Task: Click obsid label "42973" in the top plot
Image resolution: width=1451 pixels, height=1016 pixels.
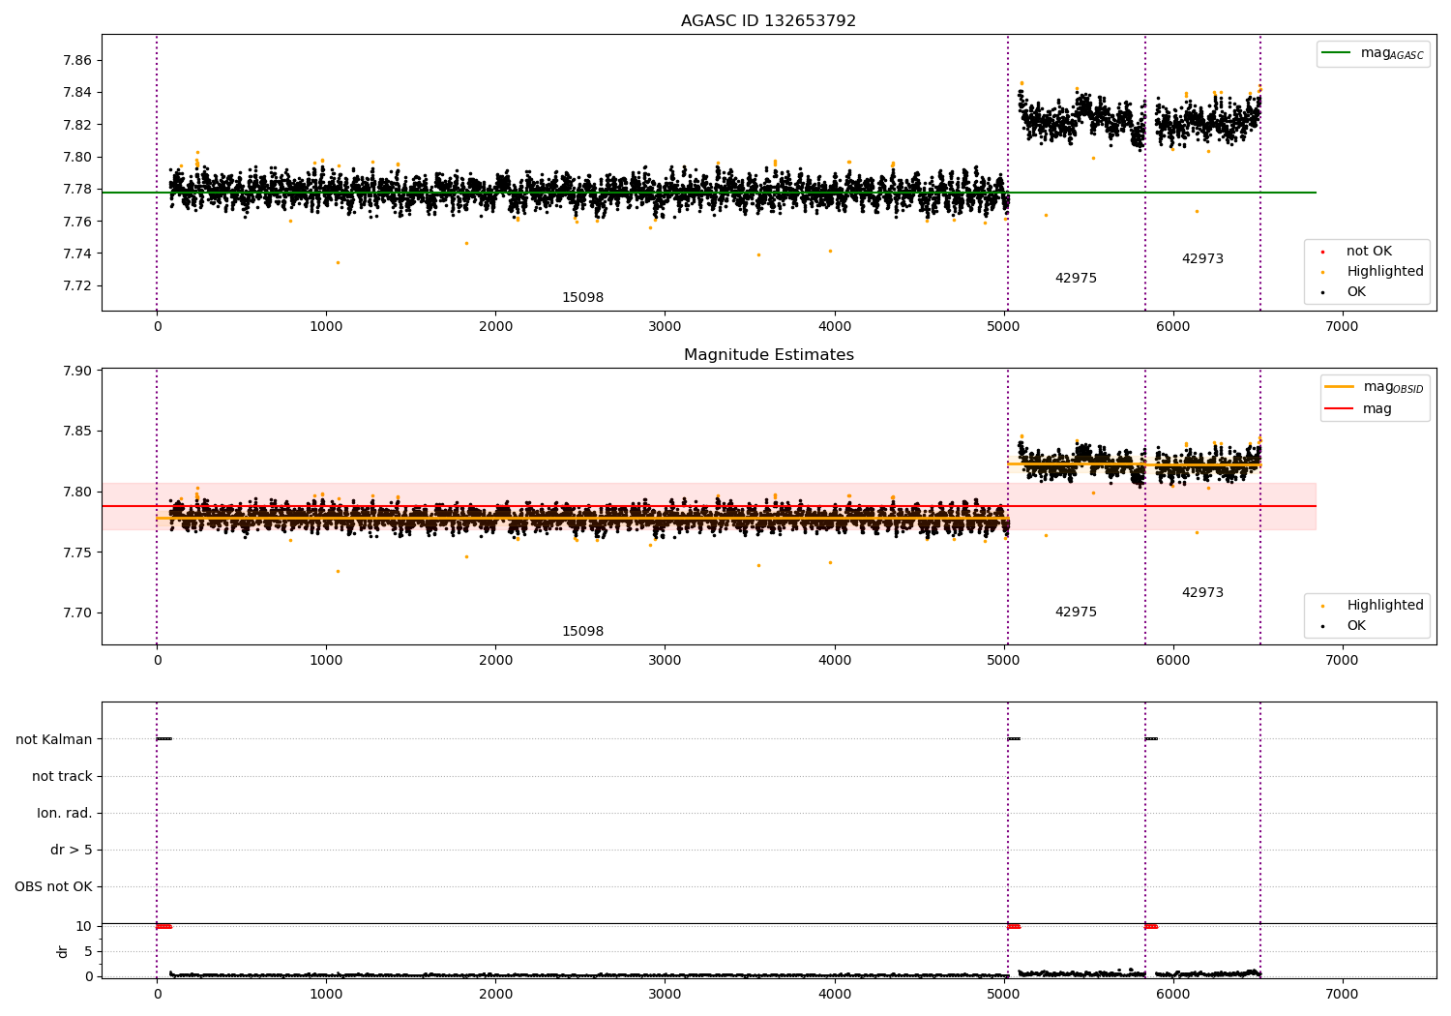Action: pyautogui.click(x=1202, y=259)
